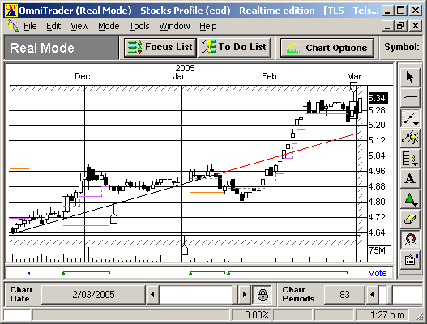
Task: Toggle the chart date padlock button
Action: [x=263, y=295]
